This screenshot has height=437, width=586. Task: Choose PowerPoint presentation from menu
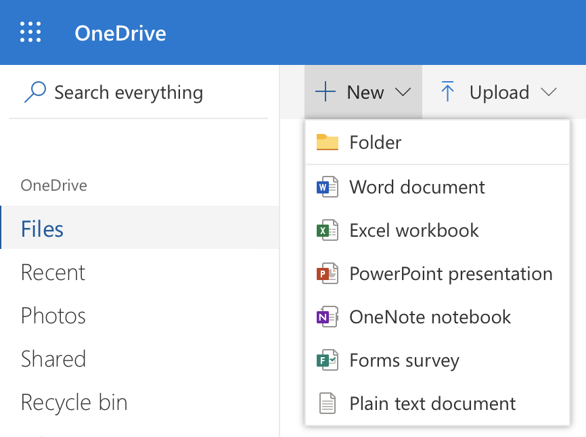(x=437, y=274)
